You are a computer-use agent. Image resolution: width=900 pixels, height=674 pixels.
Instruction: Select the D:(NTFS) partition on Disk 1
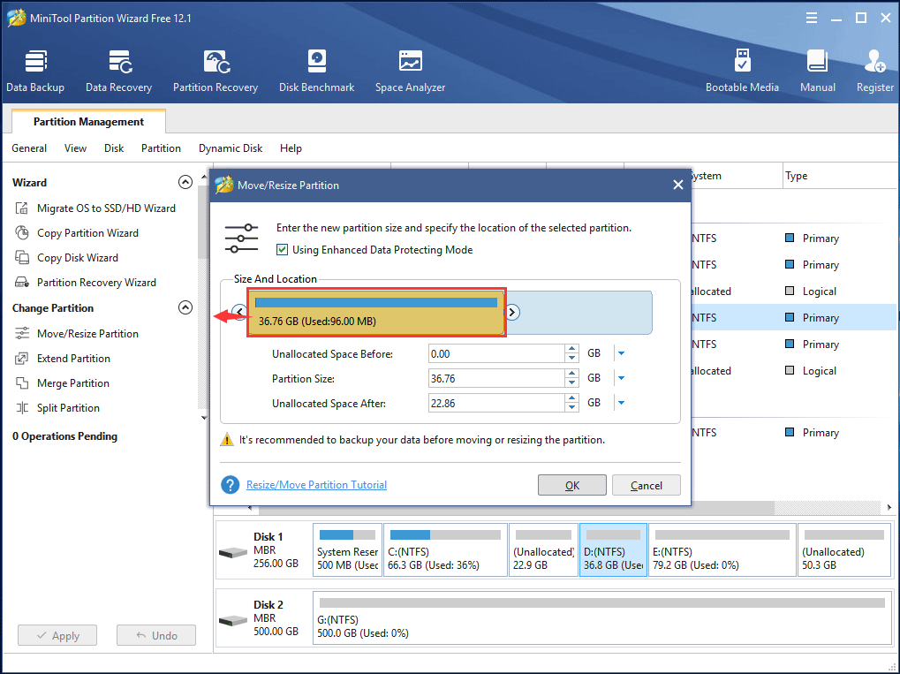(x=613, y=550)
